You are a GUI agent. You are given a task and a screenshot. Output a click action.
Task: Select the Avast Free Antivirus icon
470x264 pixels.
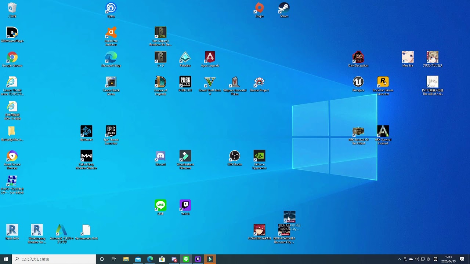(111, 36)
